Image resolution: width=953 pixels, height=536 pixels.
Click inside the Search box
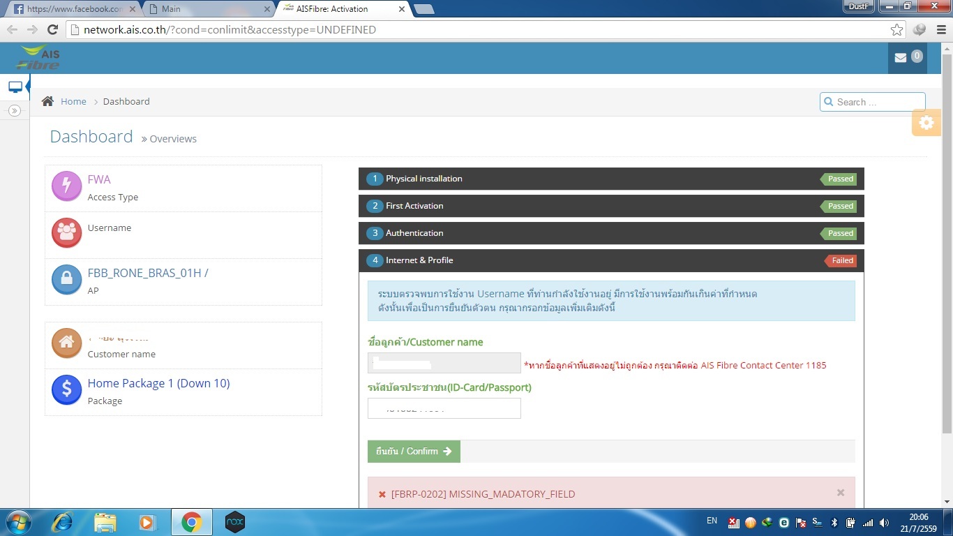tap(873, 102)
